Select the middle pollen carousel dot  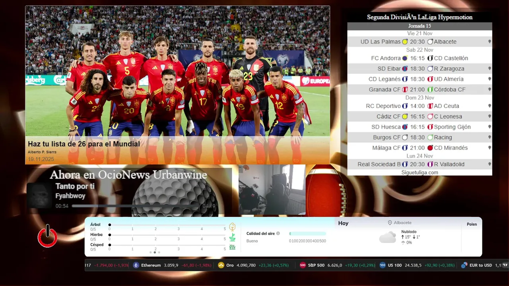click(x=155, y=252)
